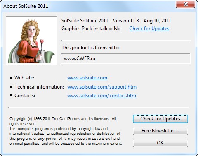
Task: Click the Check for Updates button
Action: (x=160, y=119)
